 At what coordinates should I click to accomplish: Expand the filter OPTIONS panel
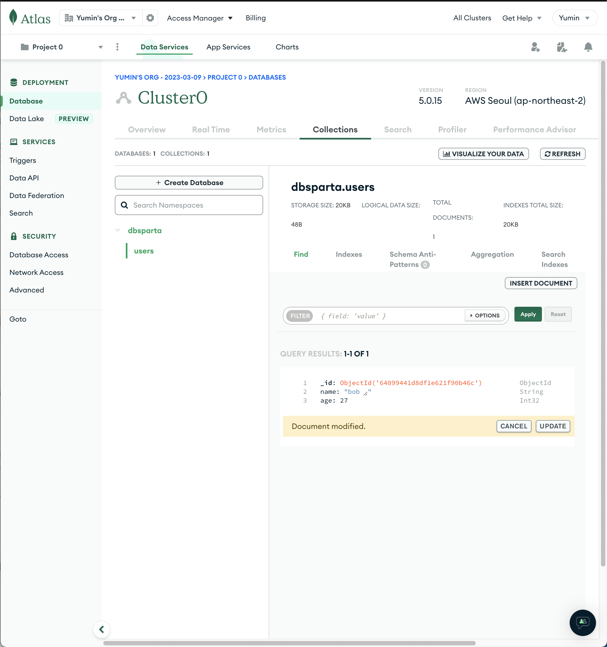(x=485, y=315)
